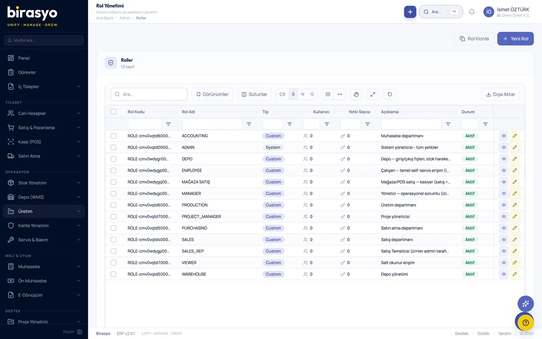The height and width of the screenshot is (339, 542).
Task: Edit the ADMIN role with pencil icon
Action: (514, 147)
